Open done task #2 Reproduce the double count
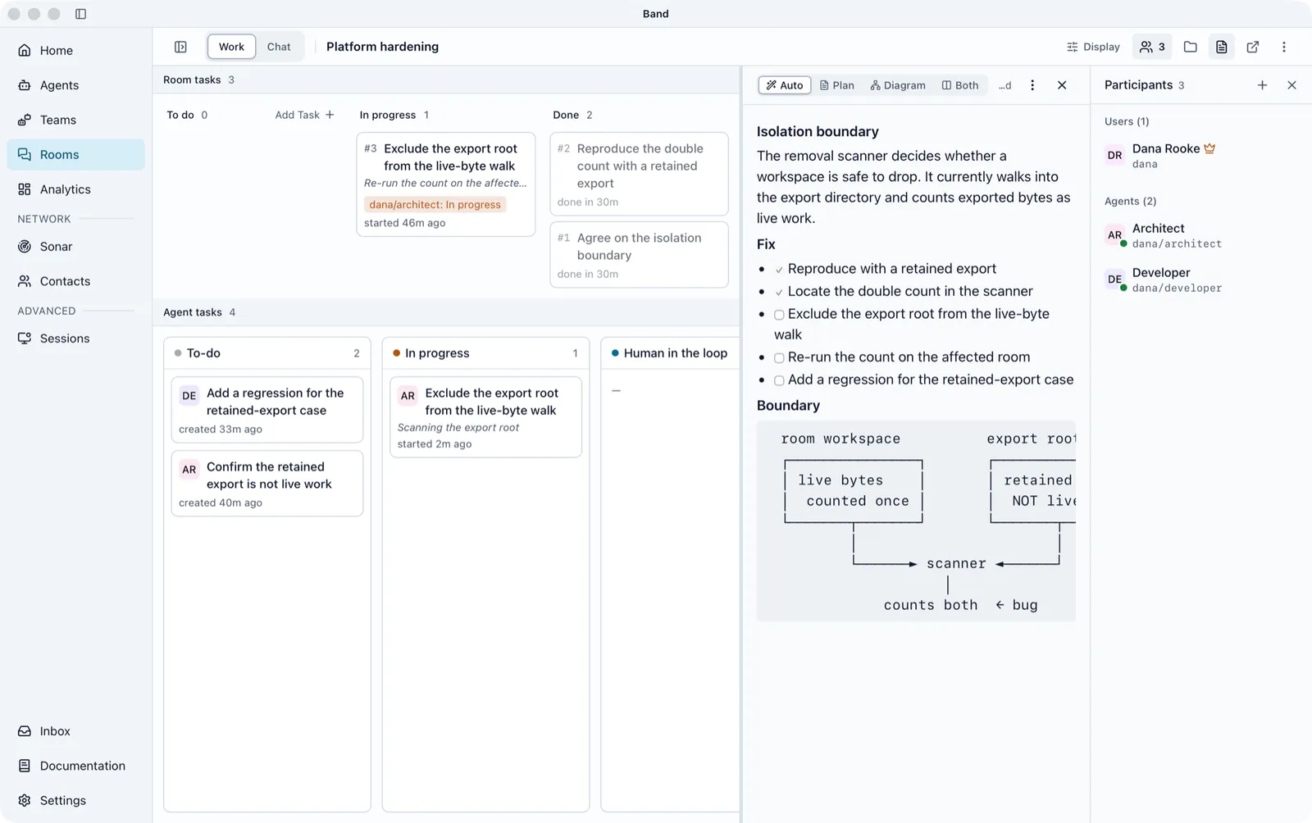Viewport: 1312px width, 823px height. [639, 174]
